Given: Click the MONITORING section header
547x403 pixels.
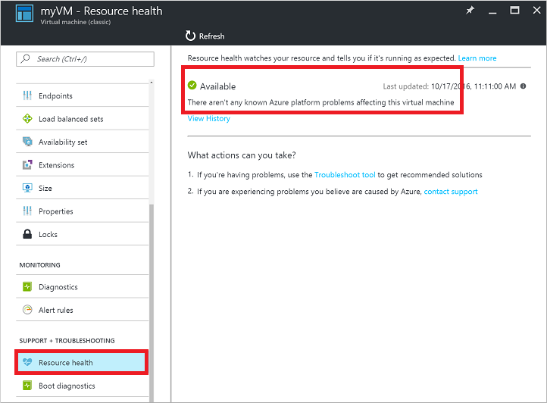Looking at the screenshot, I should (x=39, y=265).
